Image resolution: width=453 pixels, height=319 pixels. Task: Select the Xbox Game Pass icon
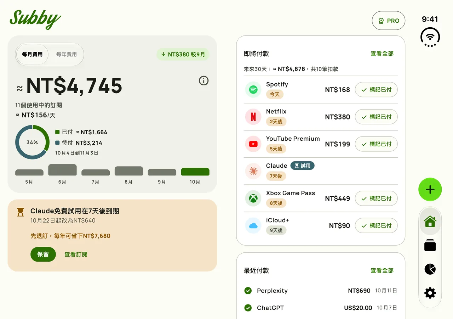click(x=253, y=198)
